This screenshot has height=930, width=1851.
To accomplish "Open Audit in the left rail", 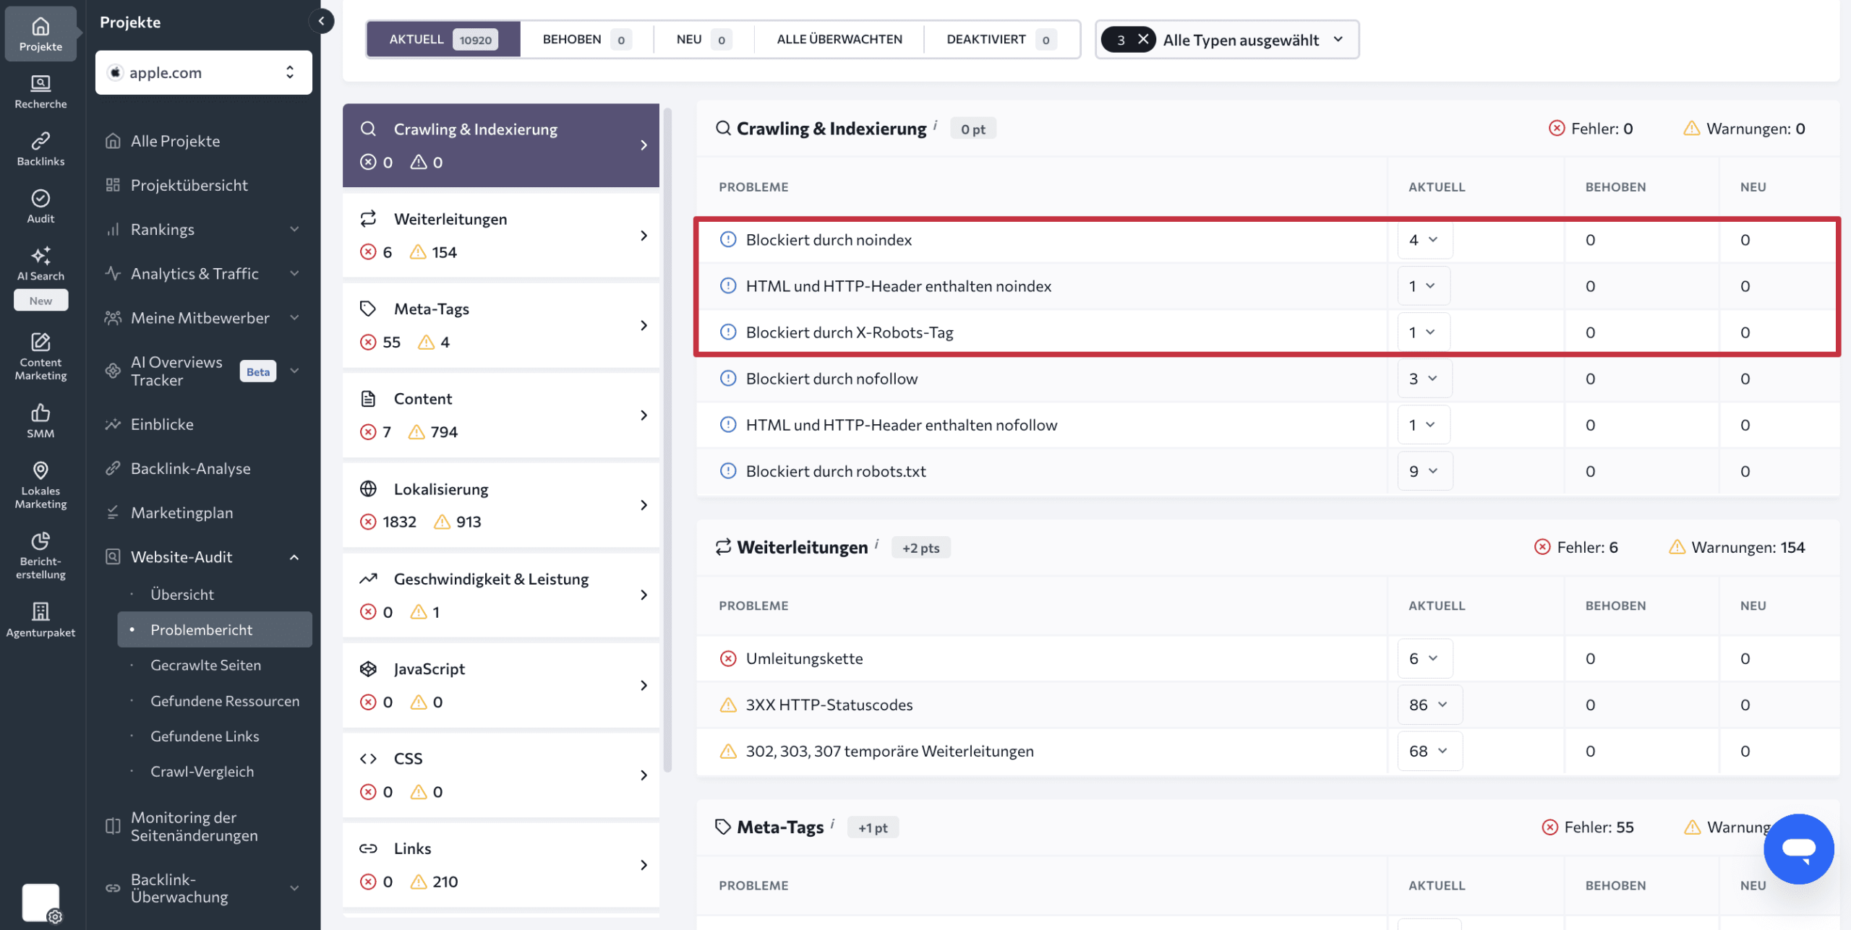I will click(40, 207).
